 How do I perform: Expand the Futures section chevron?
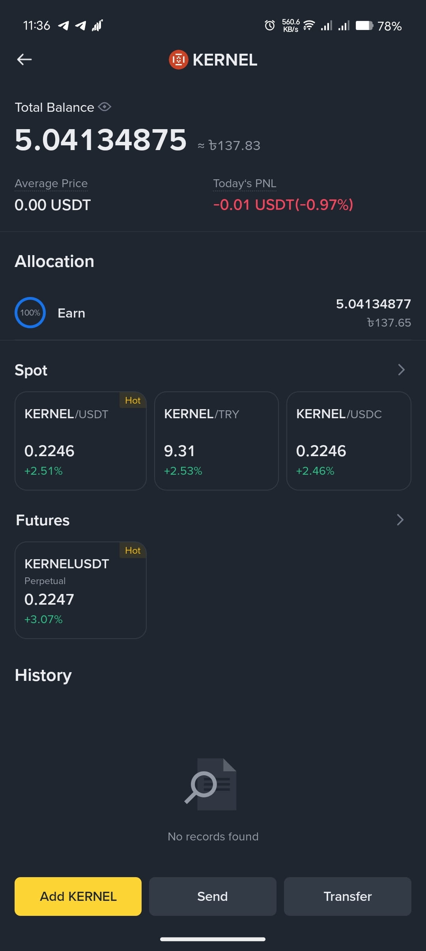pos(400,520)
